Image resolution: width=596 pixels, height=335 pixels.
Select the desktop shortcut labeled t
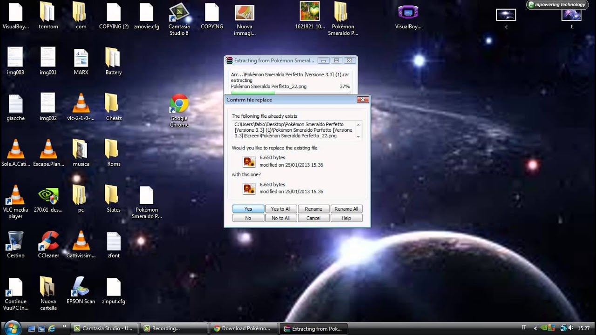point(571,19)
